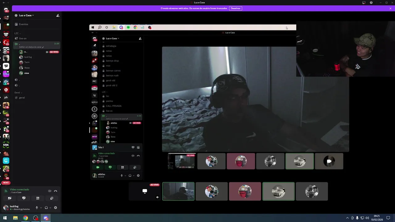Show hidden system tray icons

(347, 218)
